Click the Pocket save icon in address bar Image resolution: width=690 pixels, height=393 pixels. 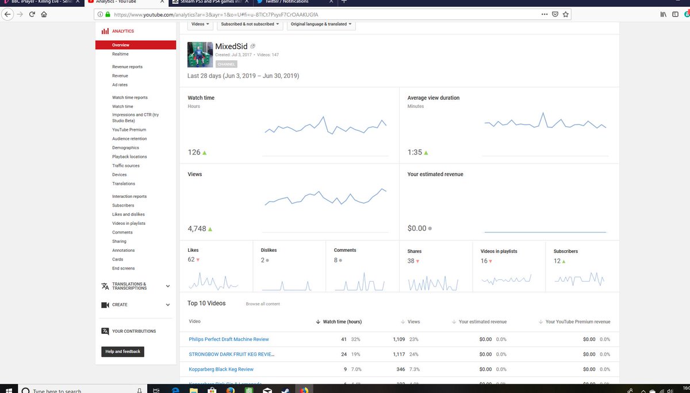[x=555, y=14]
